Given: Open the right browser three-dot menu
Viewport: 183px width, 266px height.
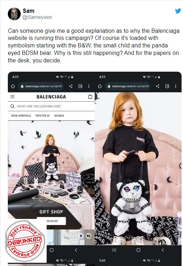Looking at the screenshot, I should pyautogui.click(x=176, y=86).
